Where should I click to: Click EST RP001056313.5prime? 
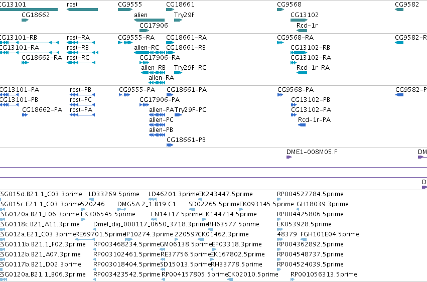click(293, 279)
